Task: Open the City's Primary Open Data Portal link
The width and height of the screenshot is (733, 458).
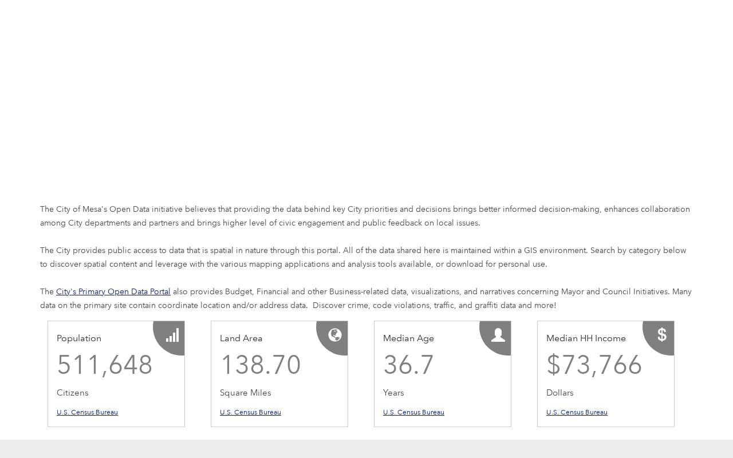Action: pos(113,291)
